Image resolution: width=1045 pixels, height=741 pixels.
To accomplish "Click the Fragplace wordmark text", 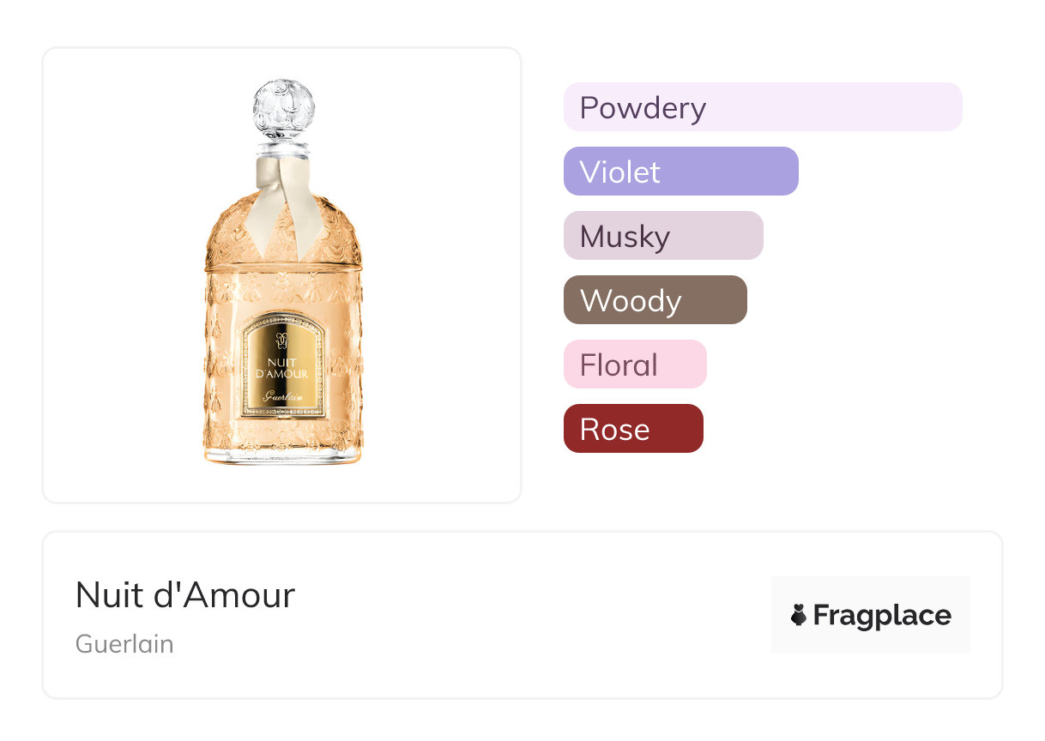I will [882, 615].
